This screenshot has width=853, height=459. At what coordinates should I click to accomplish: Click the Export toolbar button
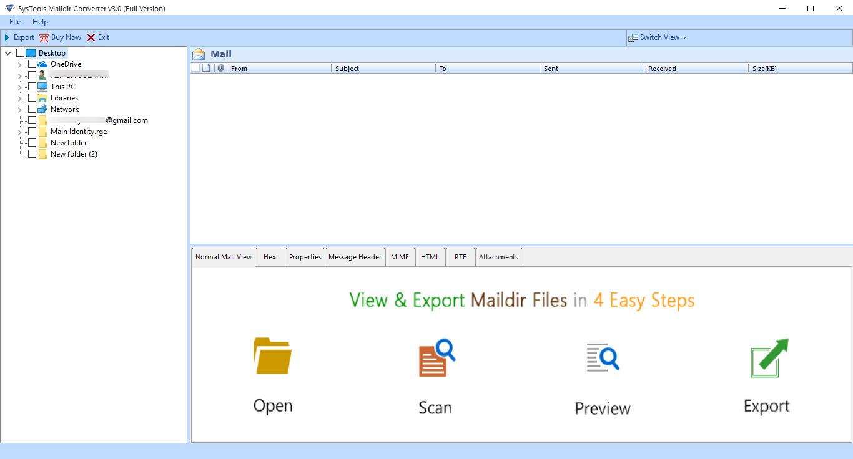pyautogui.click(x=19, y=37)
